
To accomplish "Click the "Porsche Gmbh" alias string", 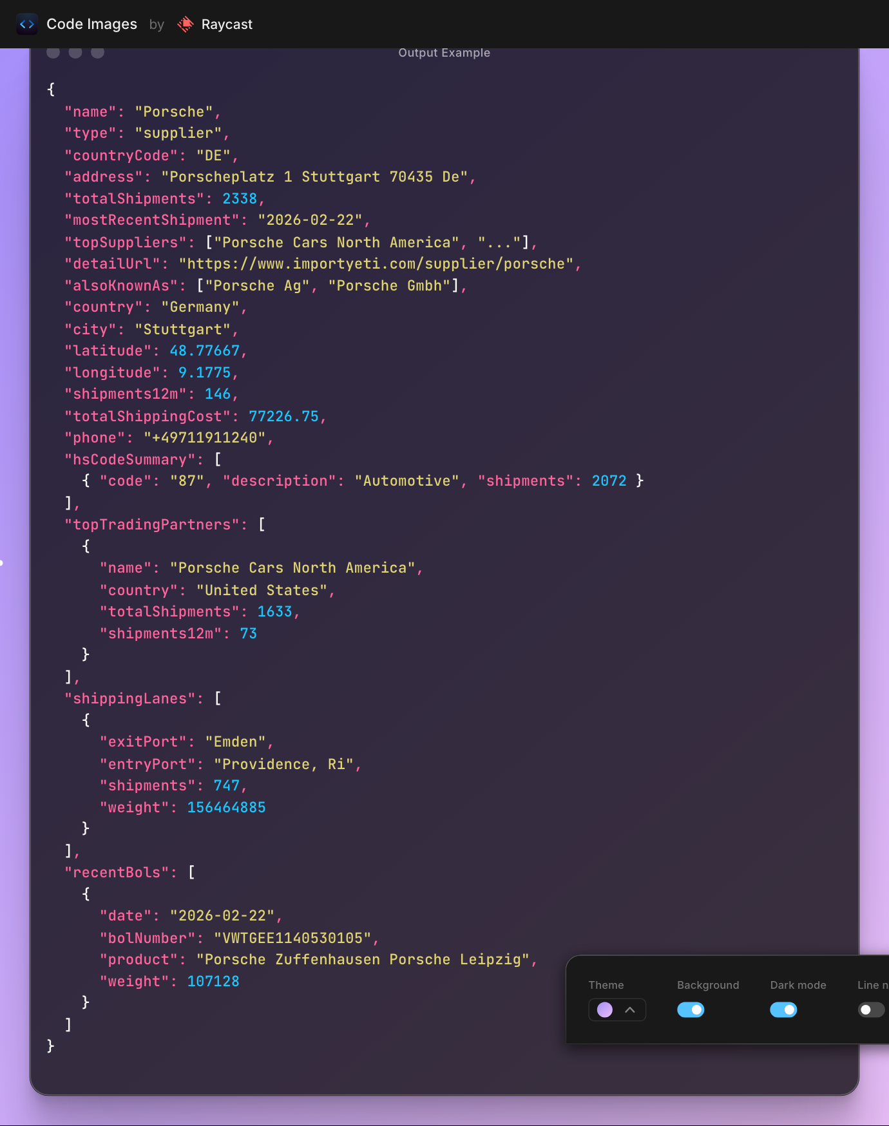I will [x=389, y=286].
